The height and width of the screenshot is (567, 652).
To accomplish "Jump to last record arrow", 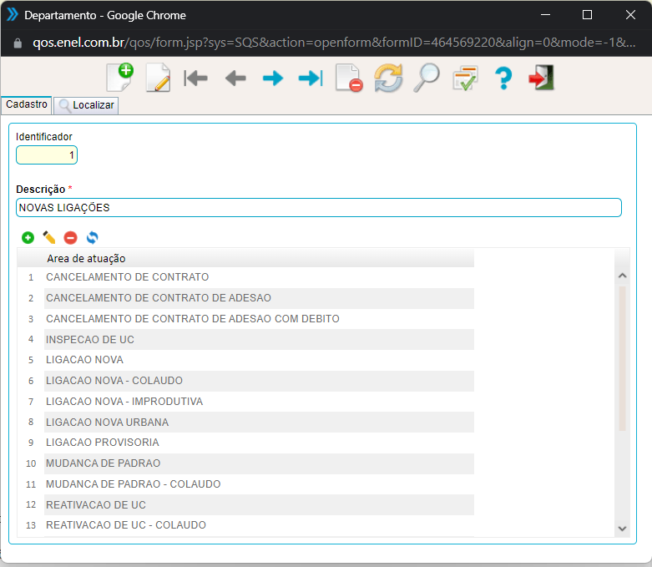I will (x=310, y=78).
